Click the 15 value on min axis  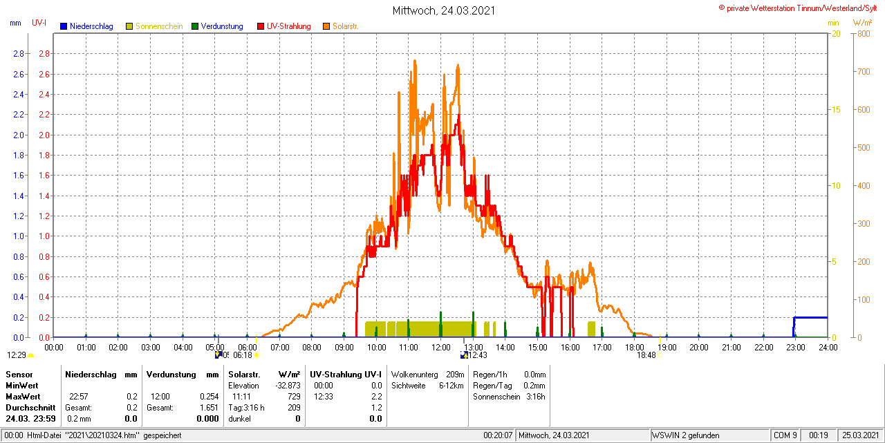[835, 110]
